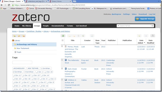
Task: Click the Trash bin icon in sidebar
Action: [x=15, y=52]
